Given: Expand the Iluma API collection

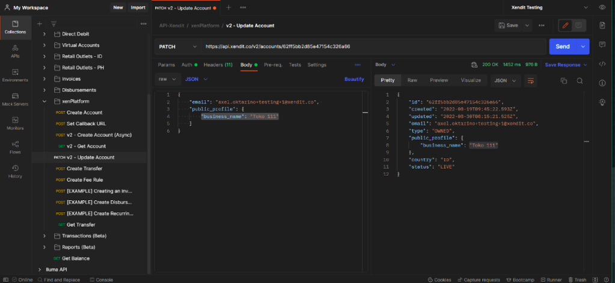Looking at the screenshot, I should [39, 270].
